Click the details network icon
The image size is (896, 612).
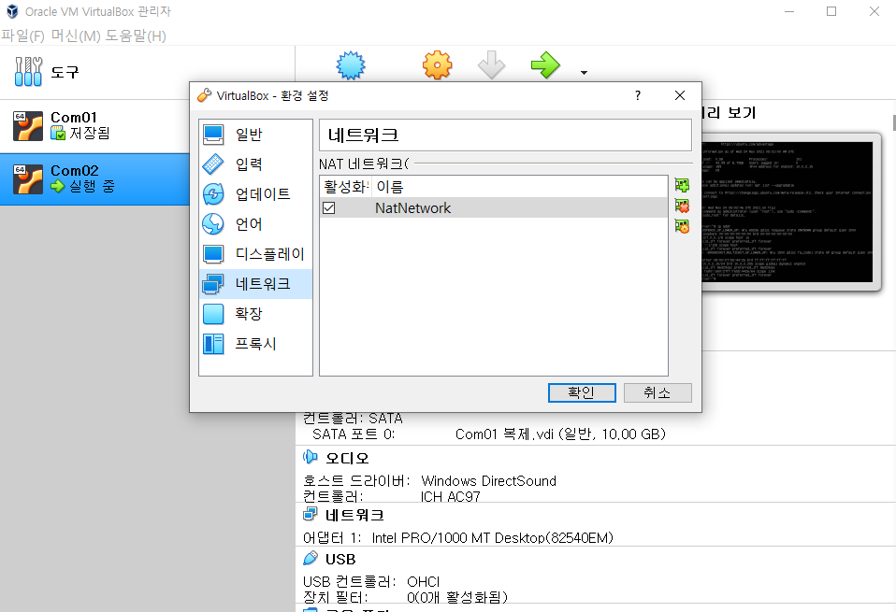click(311, 515)
